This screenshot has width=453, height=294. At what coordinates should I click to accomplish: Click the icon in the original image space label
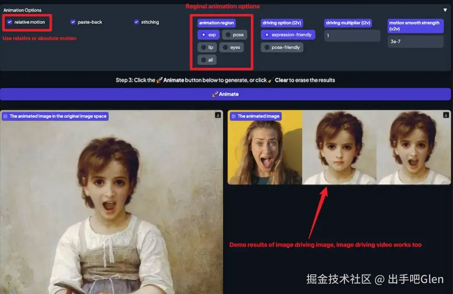coord(6,116)
